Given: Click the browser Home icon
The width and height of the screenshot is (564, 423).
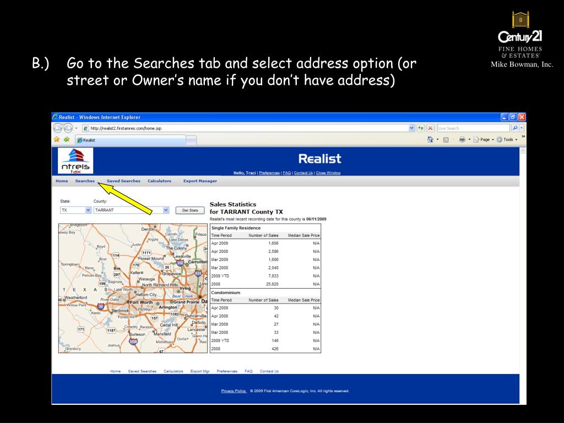Looking at the screenshot, I should tap(430, 139).
